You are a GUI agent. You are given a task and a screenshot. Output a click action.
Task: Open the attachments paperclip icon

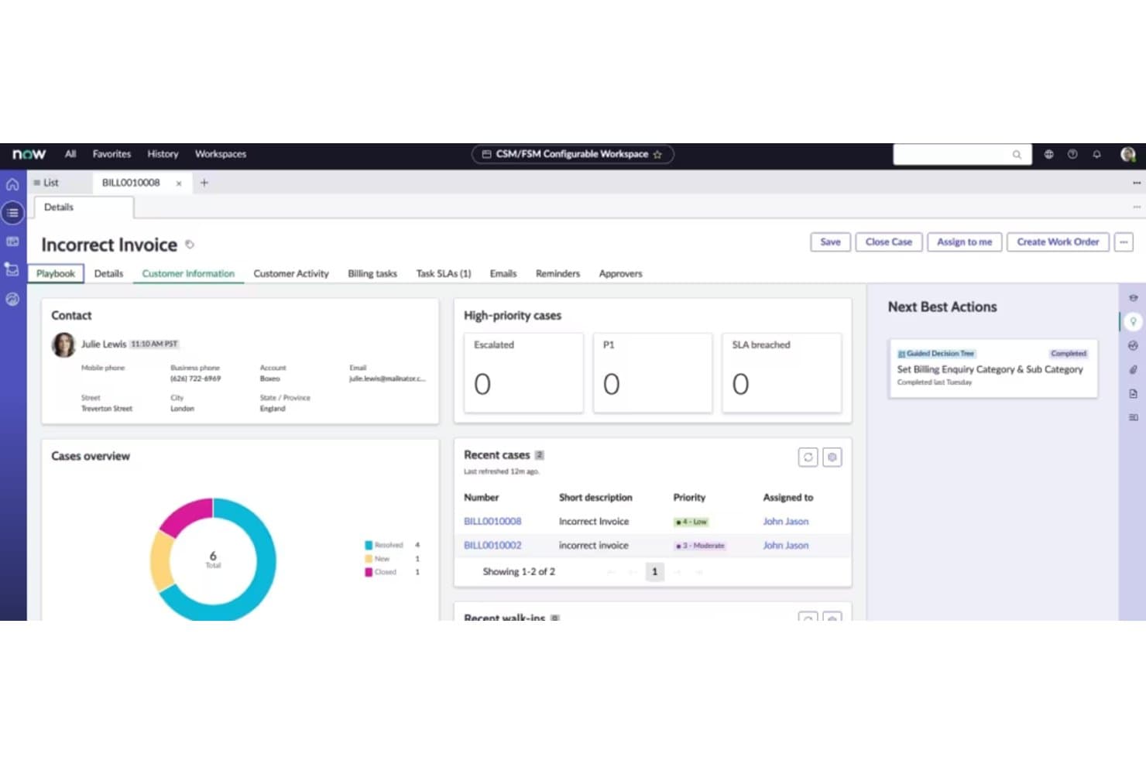(1133, 369)
